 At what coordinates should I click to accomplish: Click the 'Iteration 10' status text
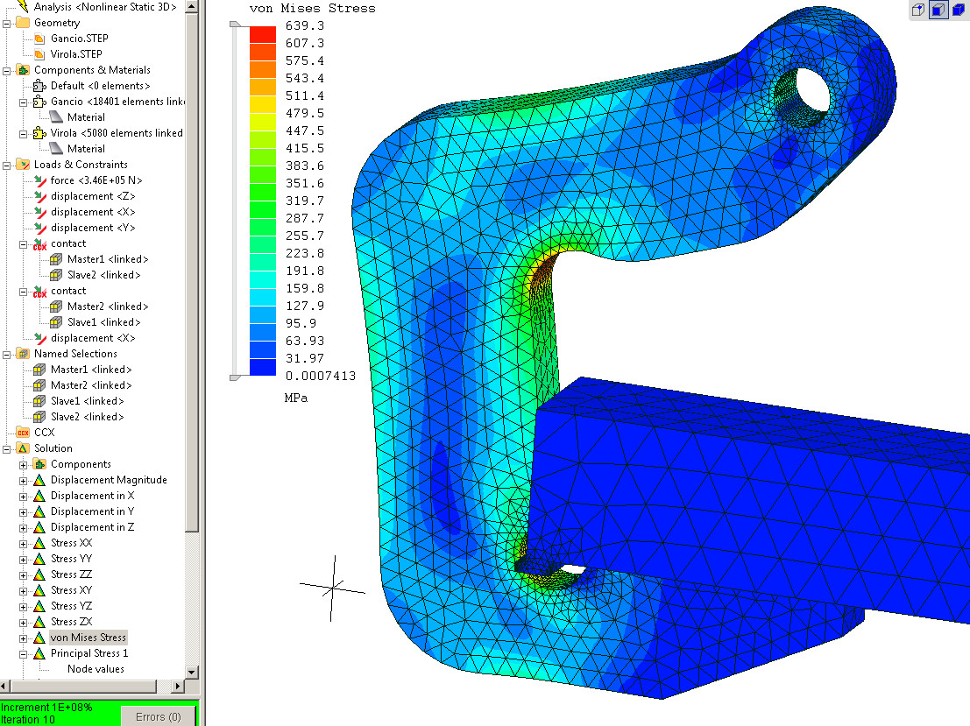coord(28,720)
